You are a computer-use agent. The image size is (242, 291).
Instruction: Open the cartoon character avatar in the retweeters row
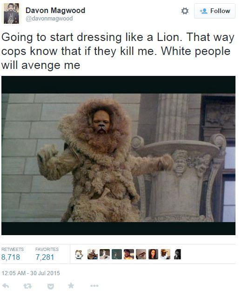click(79, 254)
